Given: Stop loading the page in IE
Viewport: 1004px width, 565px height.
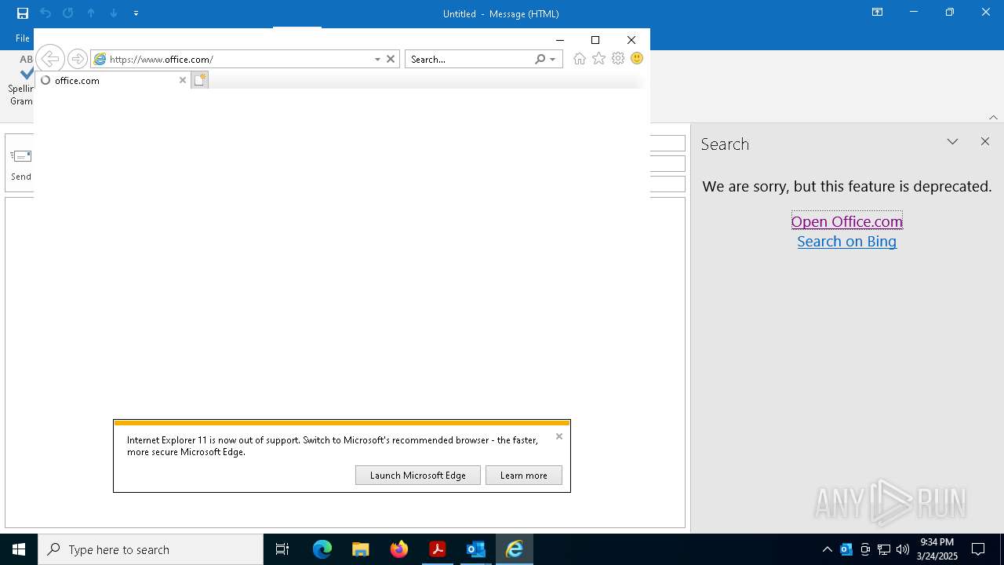Looking at the screenshot, I should point(391,59).
